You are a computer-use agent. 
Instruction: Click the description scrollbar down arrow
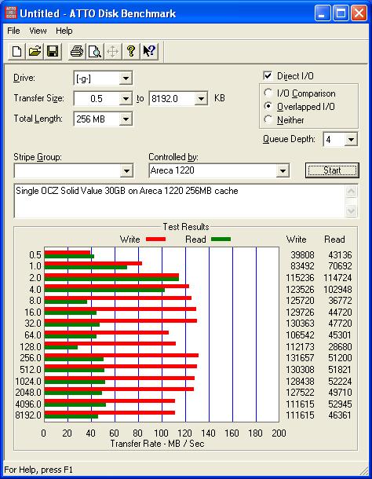click(x=352, y=210)
